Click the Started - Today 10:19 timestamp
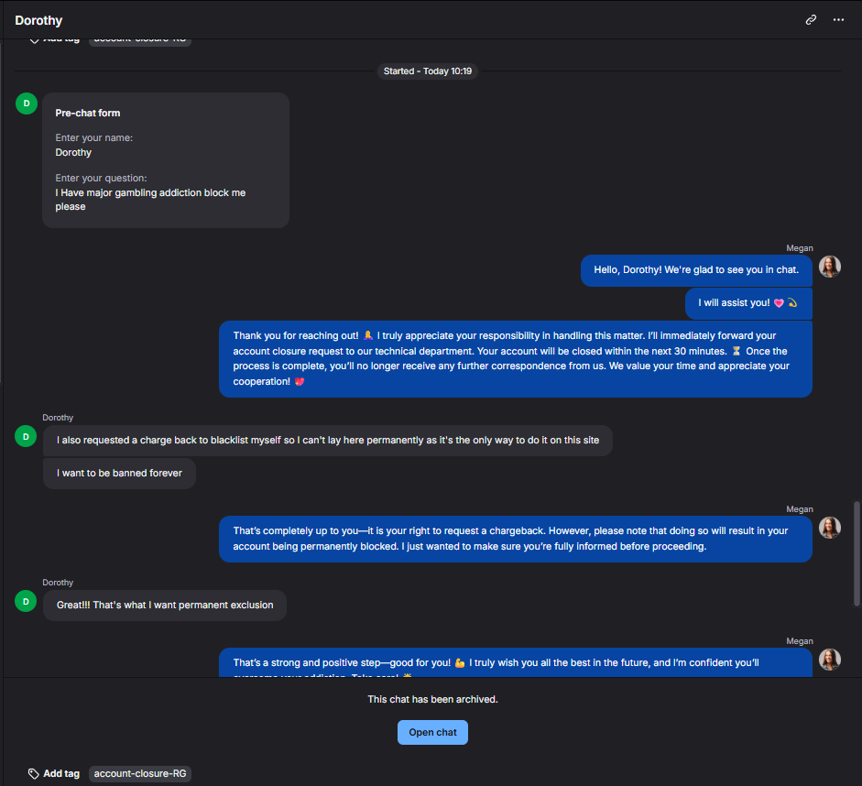862x786 pixels. point(428,71)
